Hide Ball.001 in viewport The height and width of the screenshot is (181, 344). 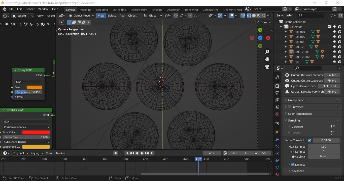pyautogui.click(x=334, y=32)
